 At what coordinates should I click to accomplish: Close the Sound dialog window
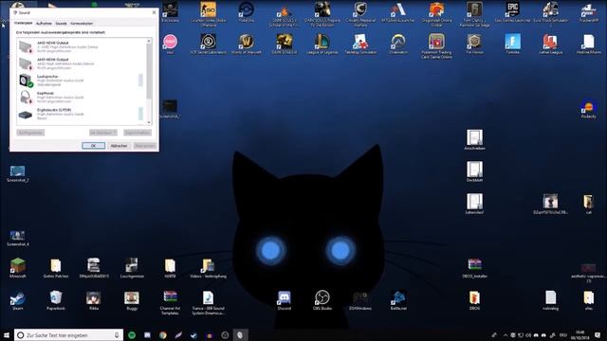point(154,12)
